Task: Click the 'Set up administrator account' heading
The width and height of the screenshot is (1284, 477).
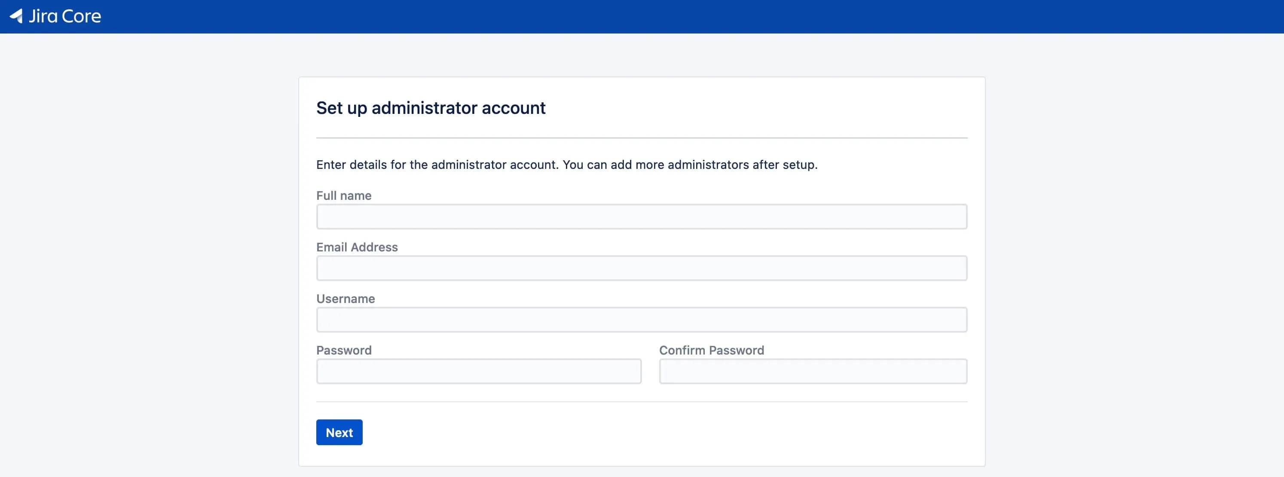Action: (x=431, y=108)
